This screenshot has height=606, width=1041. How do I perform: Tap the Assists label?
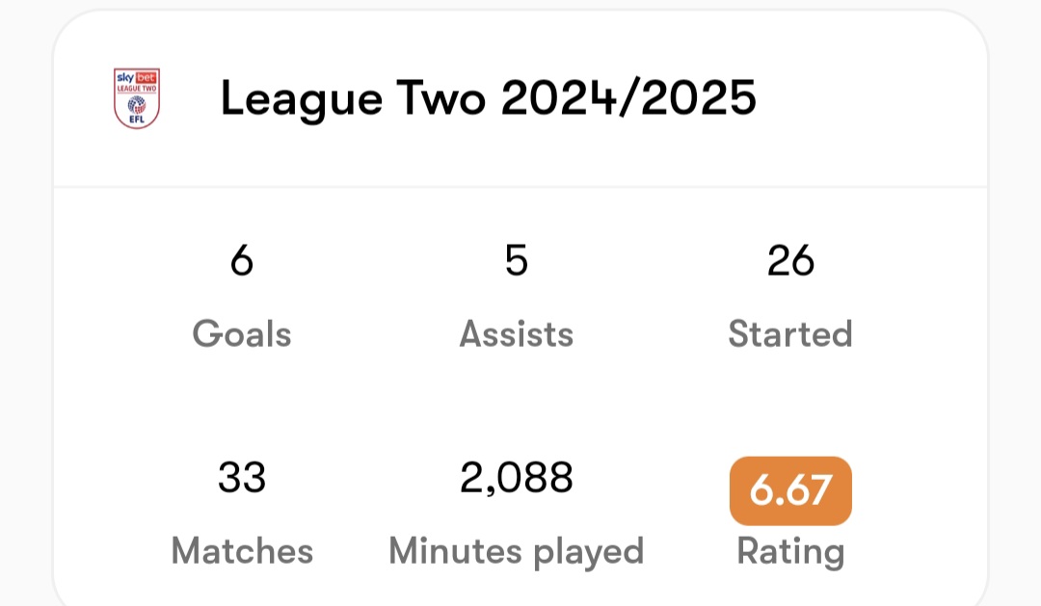(x=517, y=333)
